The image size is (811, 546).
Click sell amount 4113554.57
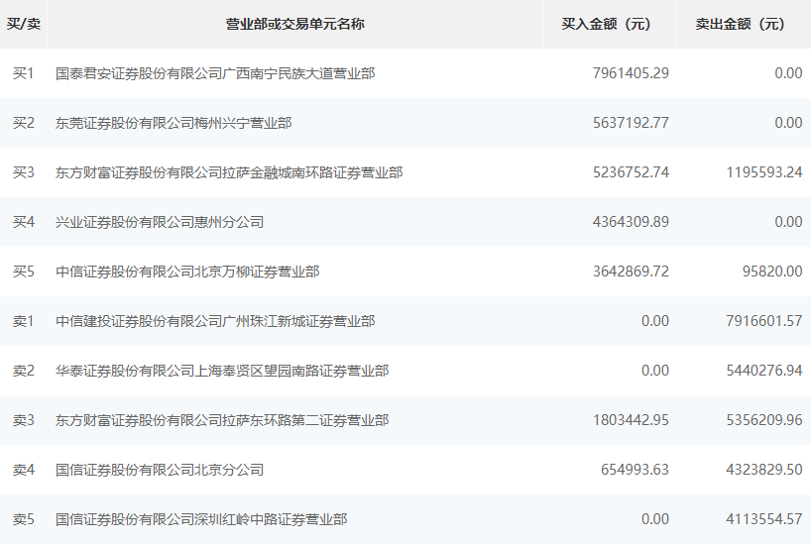(764, 519)
